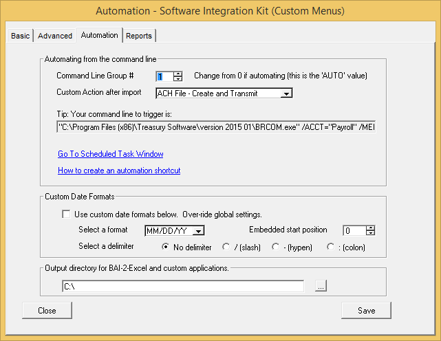
Task: Open the Advanced tab
Action: click(55, 36)
